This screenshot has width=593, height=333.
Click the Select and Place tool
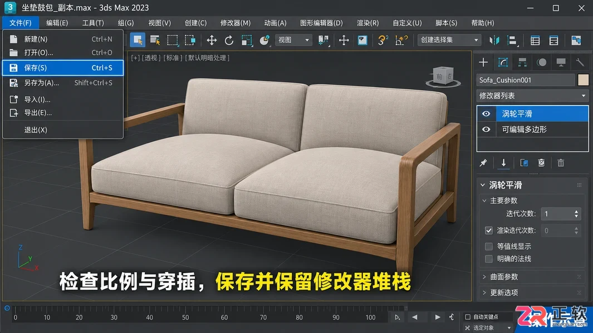(x=264, y=40)
